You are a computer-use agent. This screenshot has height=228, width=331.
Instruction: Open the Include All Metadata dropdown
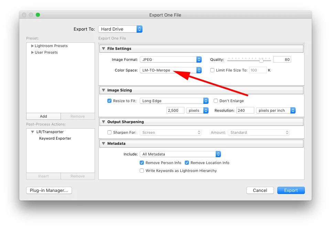180,154
